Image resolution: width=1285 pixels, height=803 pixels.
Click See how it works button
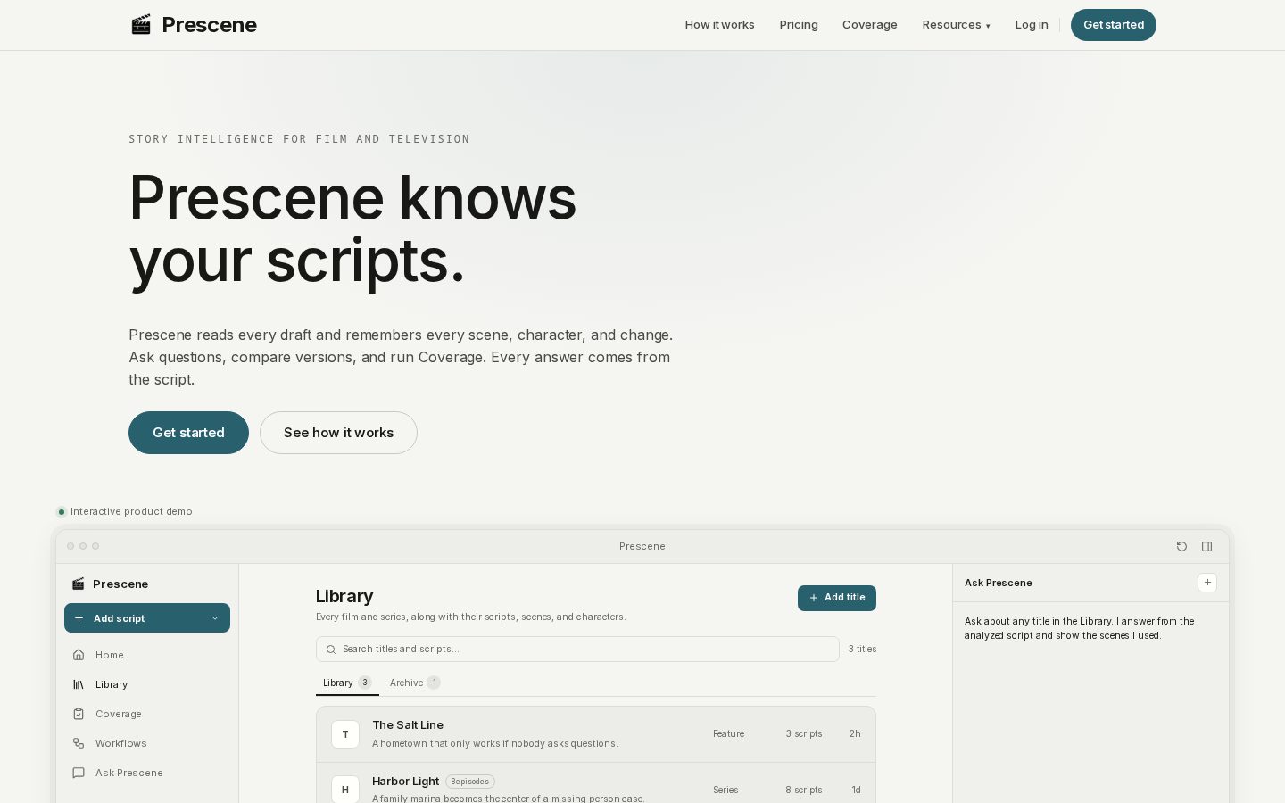(x=338, y=433)
